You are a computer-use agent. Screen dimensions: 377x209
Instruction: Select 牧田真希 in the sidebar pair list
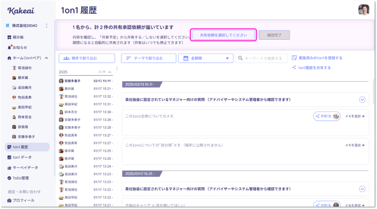22,97
